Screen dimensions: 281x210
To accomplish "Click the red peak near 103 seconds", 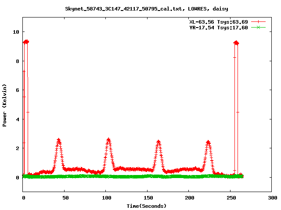I will pyautogui.click(x=108, y=139).
